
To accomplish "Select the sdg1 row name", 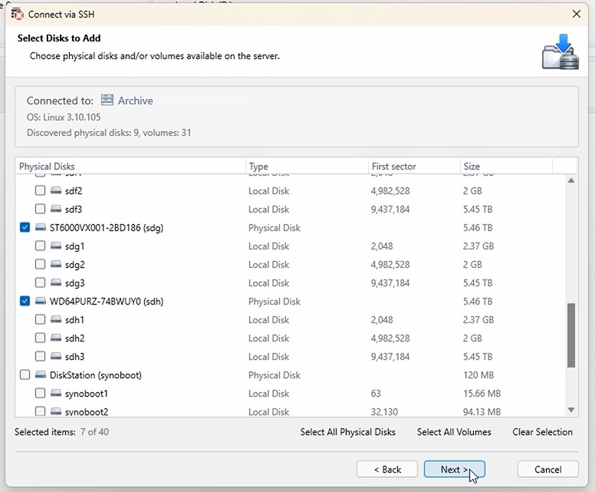I will click(x=74, y=246).
